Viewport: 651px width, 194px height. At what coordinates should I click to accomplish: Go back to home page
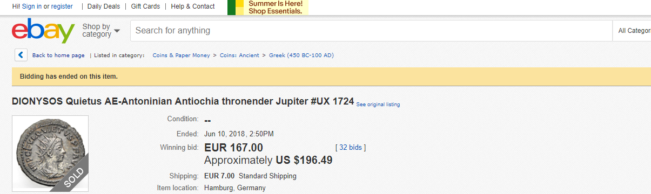click(x=58, y=56)
